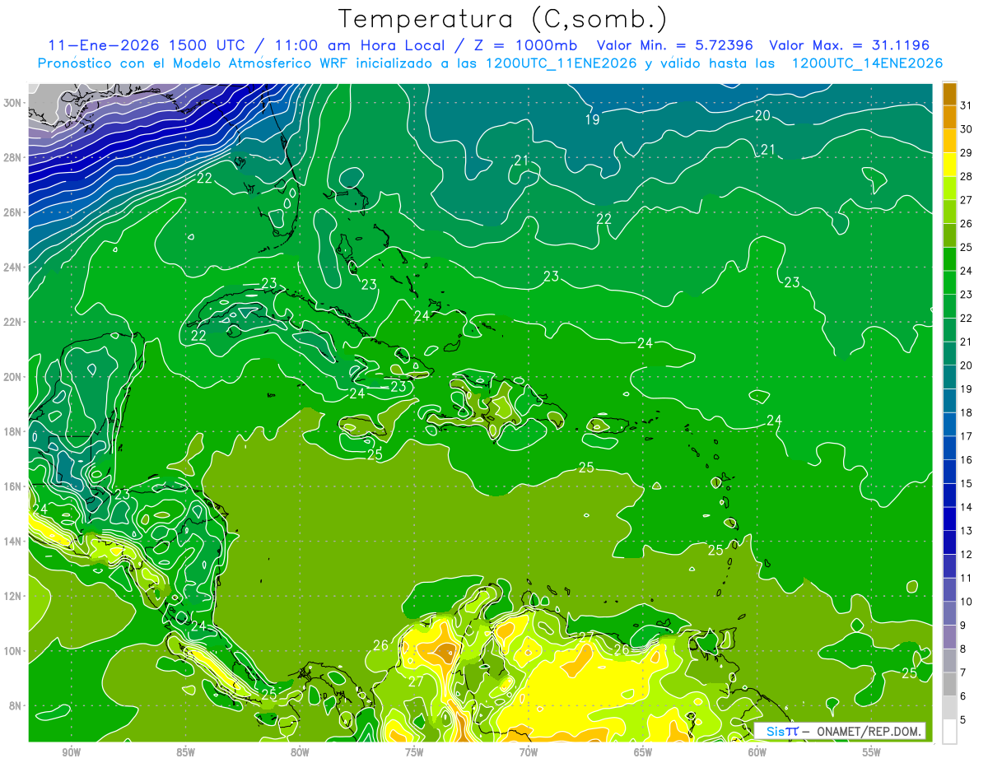988x763 pixels.
Task: Click the "26N" latitude axis label
Action: pyautogui.click(x=12, y=212)
